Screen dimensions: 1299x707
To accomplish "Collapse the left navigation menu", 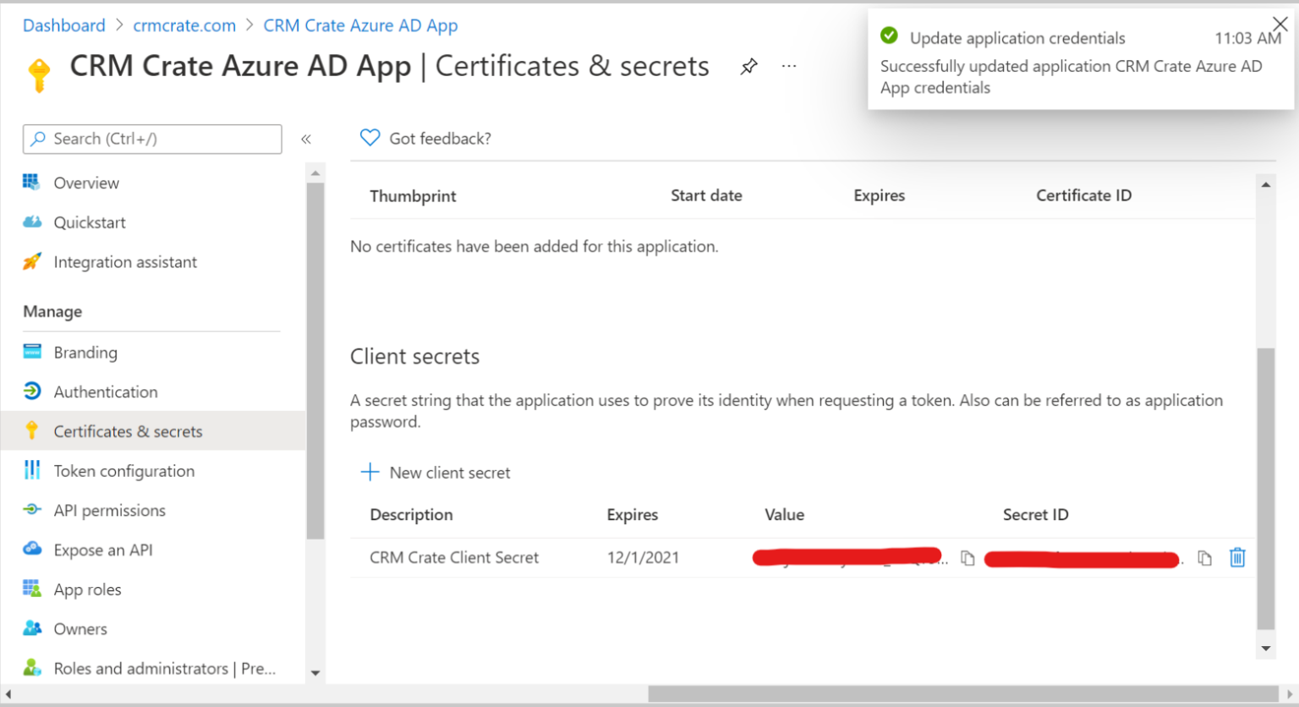I will pyautogui.click(x=306, y=139).
